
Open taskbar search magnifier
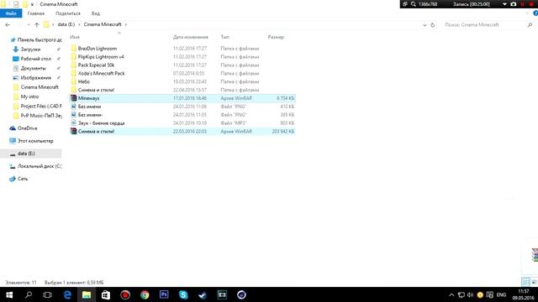tap(29, 294)
